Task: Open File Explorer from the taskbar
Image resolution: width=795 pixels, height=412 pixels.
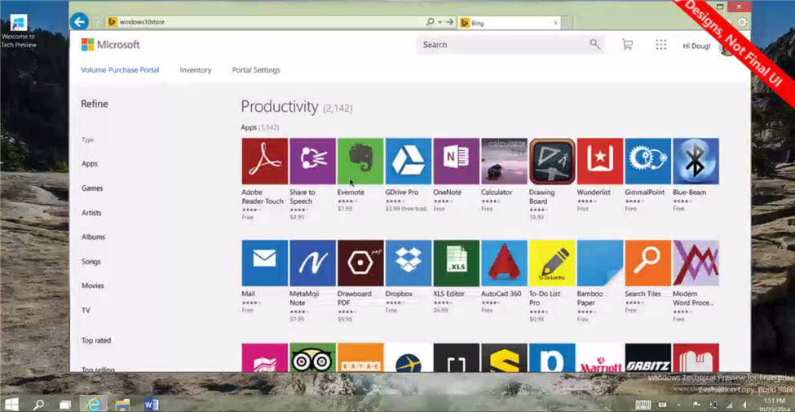Action: tap(122, 405)
